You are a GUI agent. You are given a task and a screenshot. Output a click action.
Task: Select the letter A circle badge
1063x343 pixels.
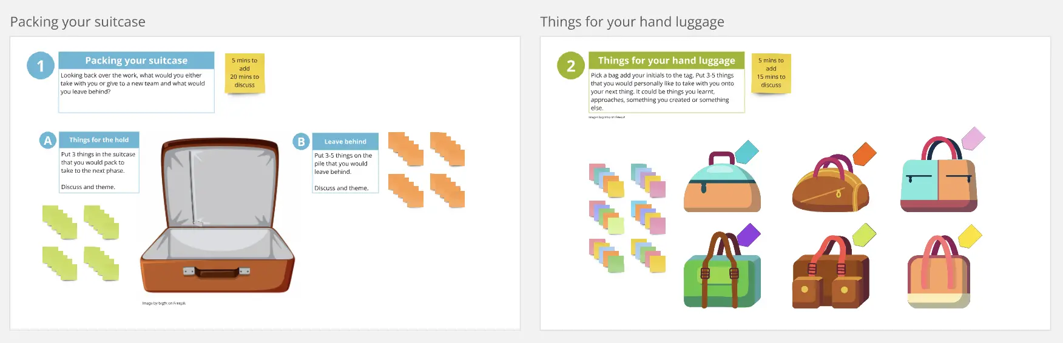coord(48,141)
